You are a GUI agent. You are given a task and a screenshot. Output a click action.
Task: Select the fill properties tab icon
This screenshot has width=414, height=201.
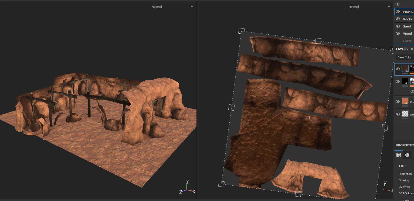pyautogui.click(x=399, y=155)
